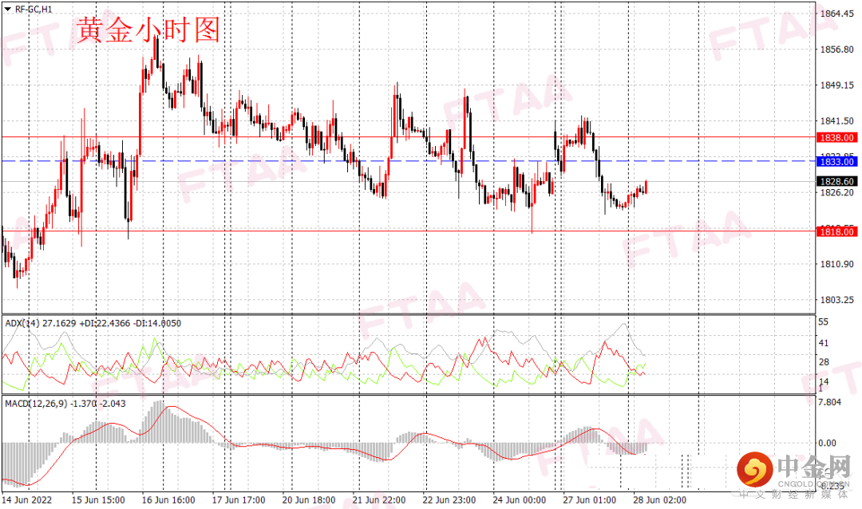Click the 1810.90 price scale value
This screenshot has width=862, height=509.
coord(837,264)
